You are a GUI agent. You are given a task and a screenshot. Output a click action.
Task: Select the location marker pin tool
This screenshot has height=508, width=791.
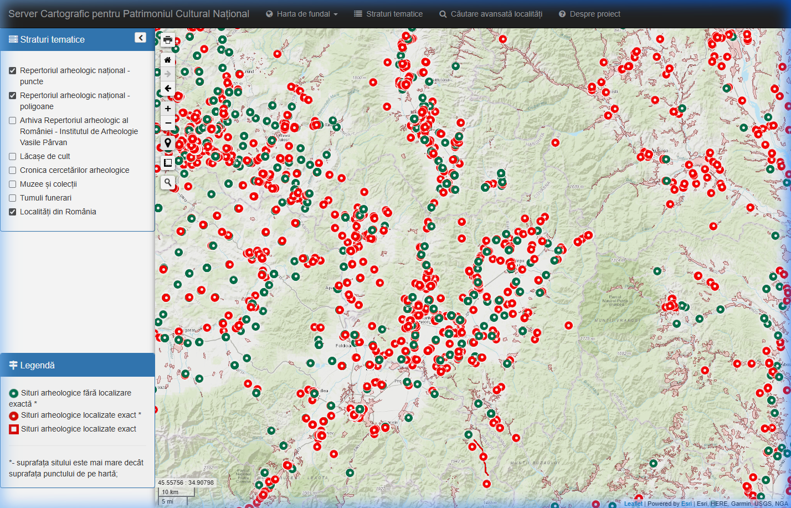168,142
